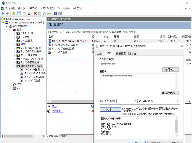Click the サービス監視 folder icon in tree
This screenshot has height=143, width=192.
tap(18, 41)
